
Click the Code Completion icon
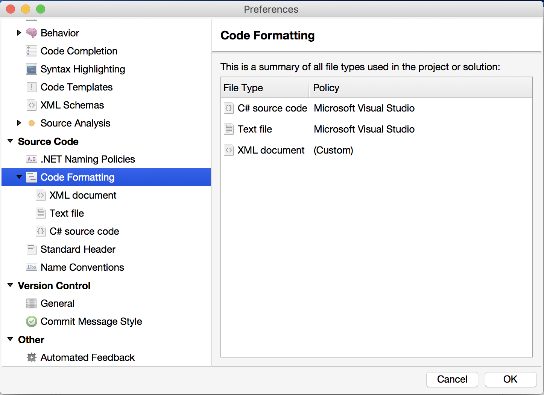point(32,51)
